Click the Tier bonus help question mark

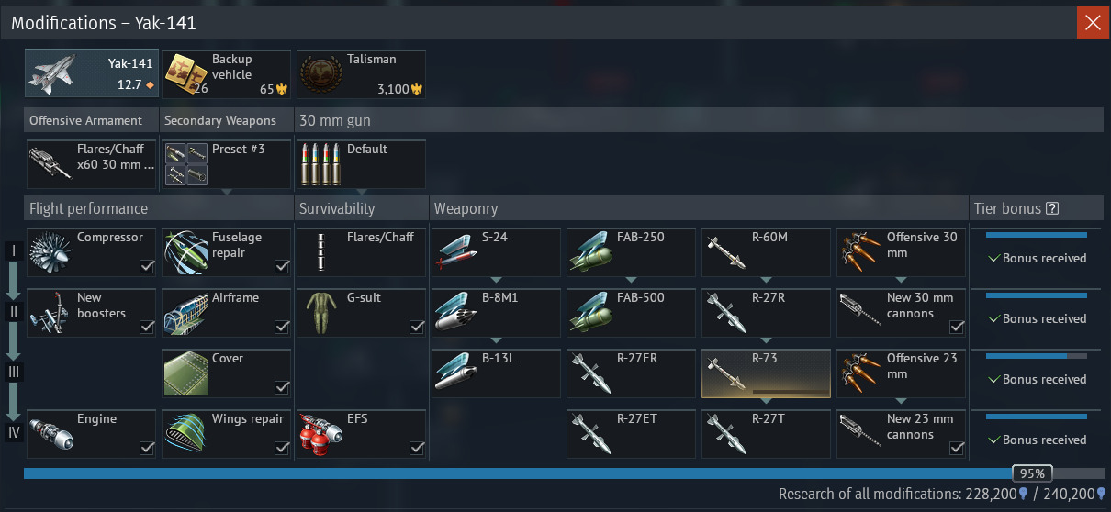point(1052,208)
